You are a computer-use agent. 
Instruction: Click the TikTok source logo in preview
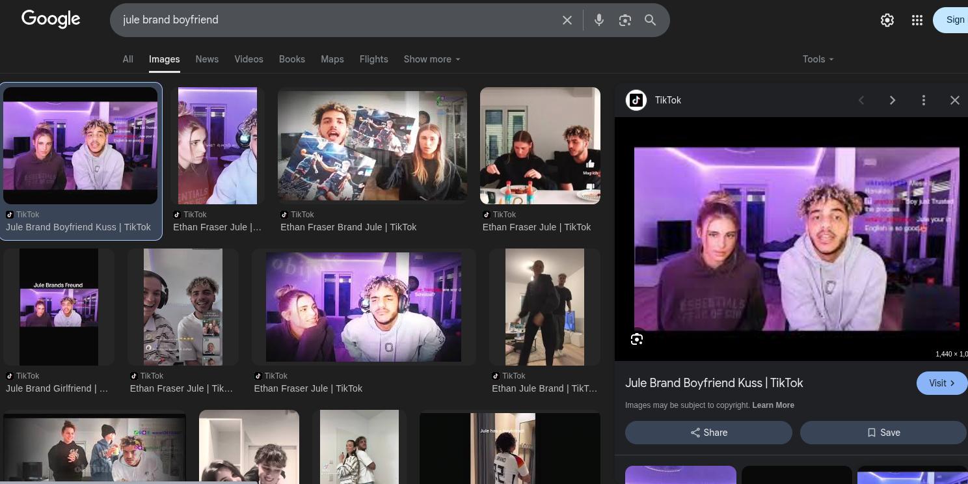click(x=636, y=100)
